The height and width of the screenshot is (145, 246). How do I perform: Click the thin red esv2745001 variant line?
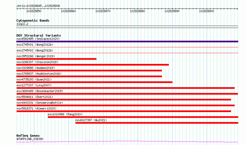pos(127,47)
